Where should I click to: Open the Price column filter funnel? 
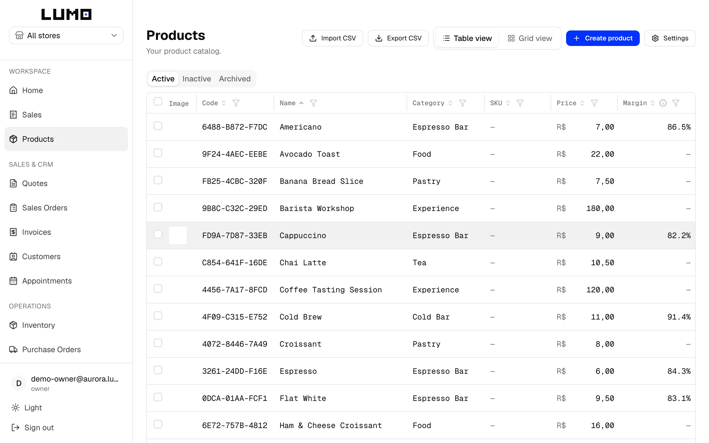[x=594, y=103]
